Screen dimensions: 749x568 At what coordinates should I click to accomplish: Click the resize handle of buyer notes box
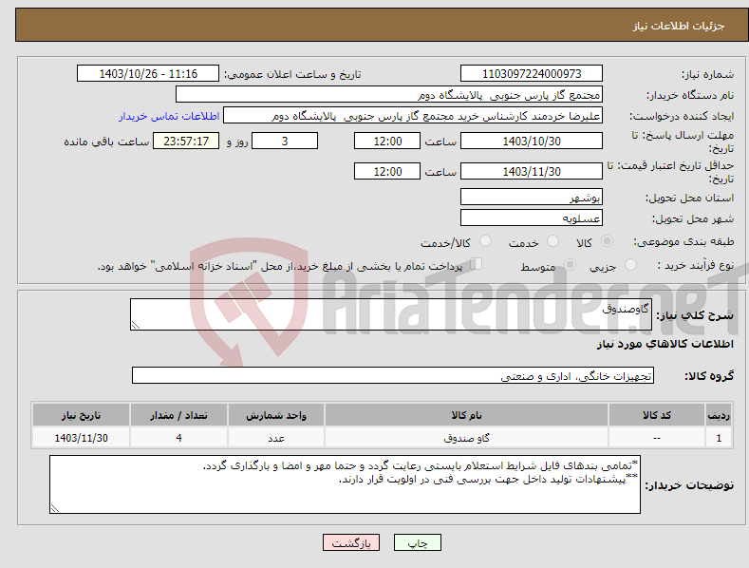[x=55, y=508]
